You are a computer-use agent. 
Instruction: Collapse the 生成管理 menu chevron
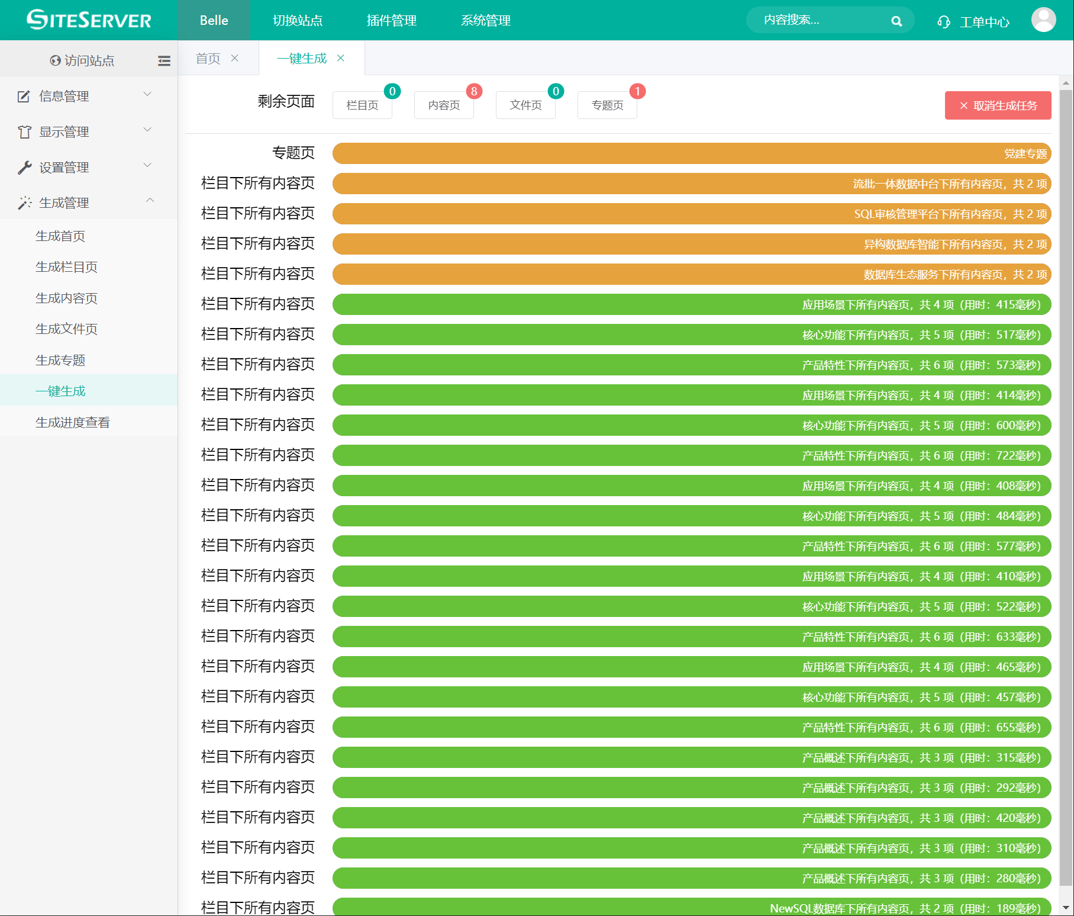click(150, 201)
